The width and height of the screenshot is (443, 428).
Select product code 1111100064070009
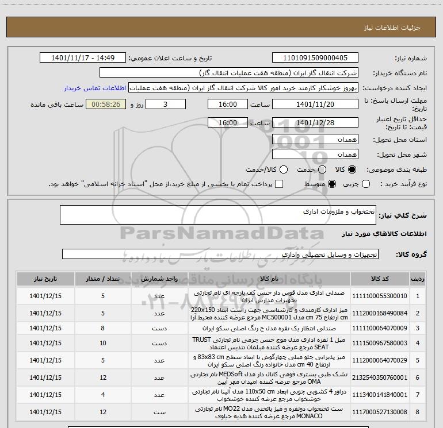380,328
